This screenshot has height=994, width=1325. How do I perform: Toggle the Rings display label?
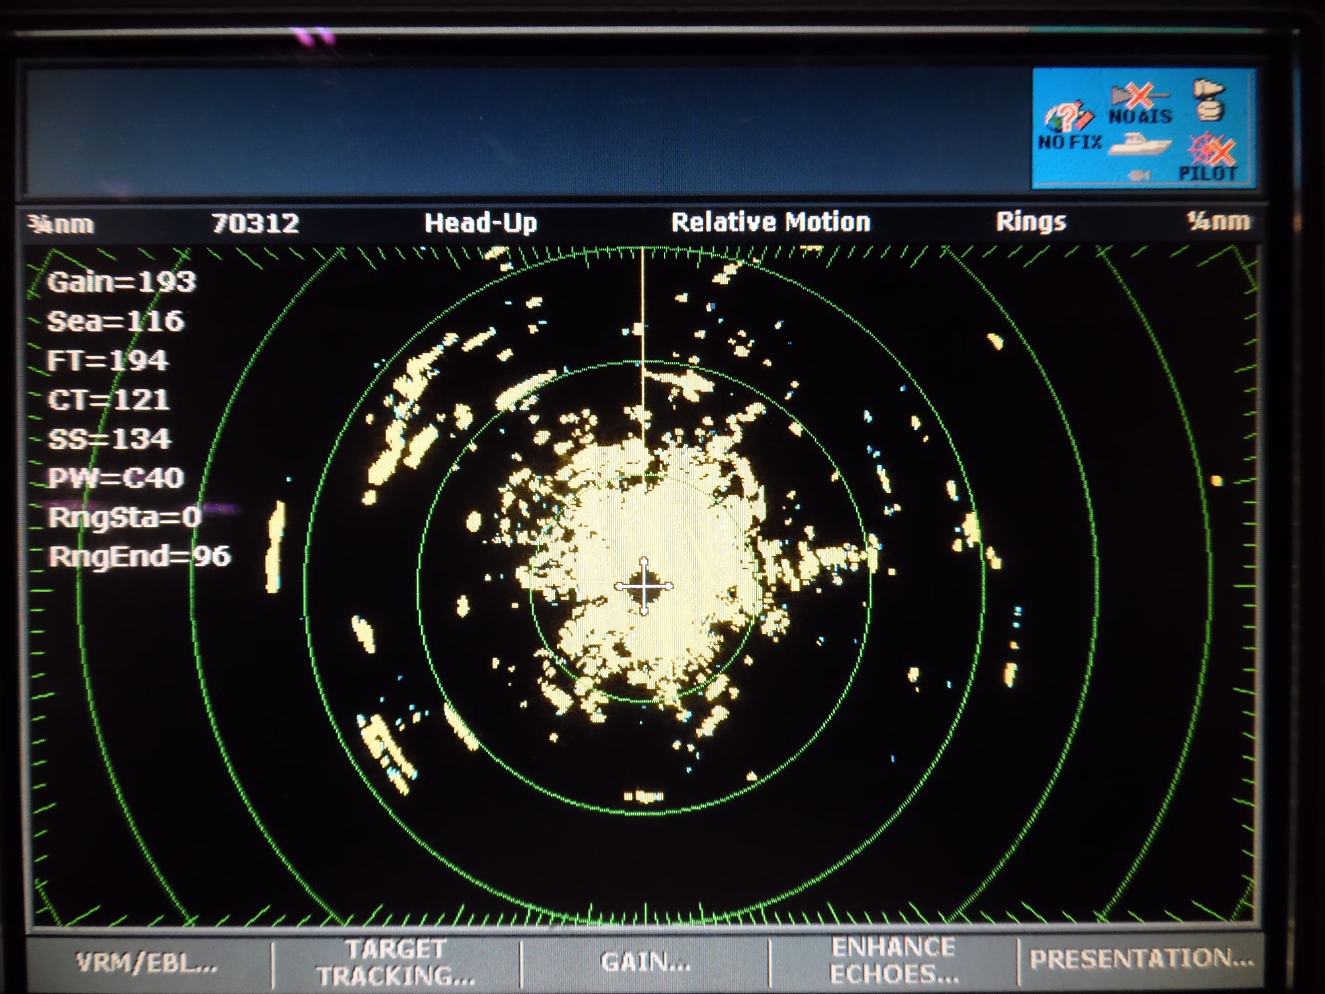[1030, 222]
